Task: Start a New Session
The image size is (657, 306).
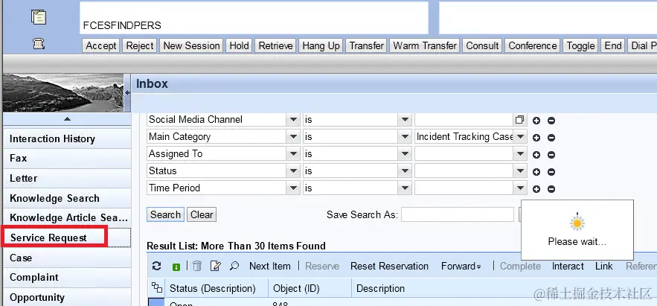Action: 191,45
